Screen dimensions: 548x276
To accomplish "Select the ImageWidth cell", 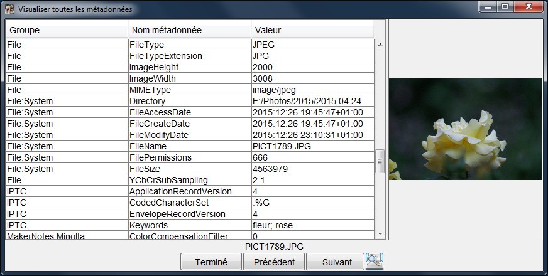I will (x=190, y=78).
